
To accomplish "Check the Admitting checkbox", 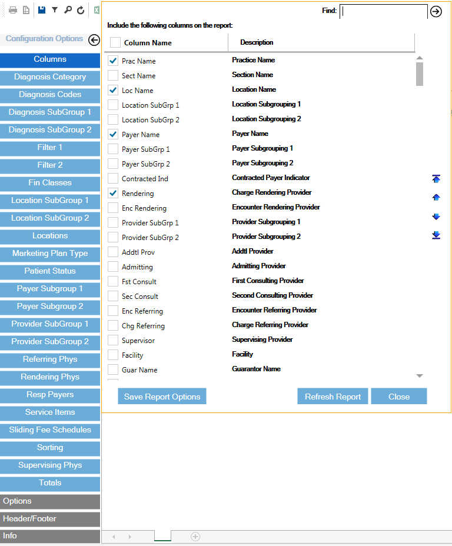I will click(113, 267).
